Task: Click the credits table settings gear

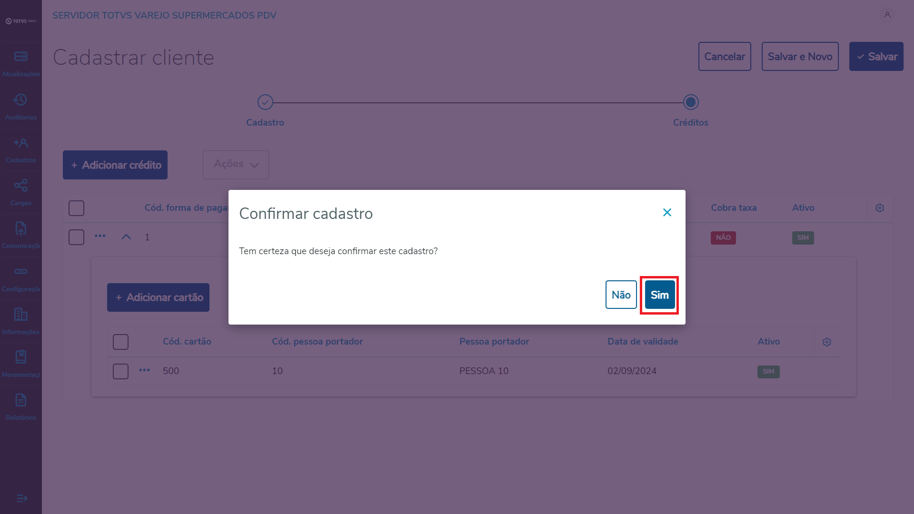Action: (879, 208)
